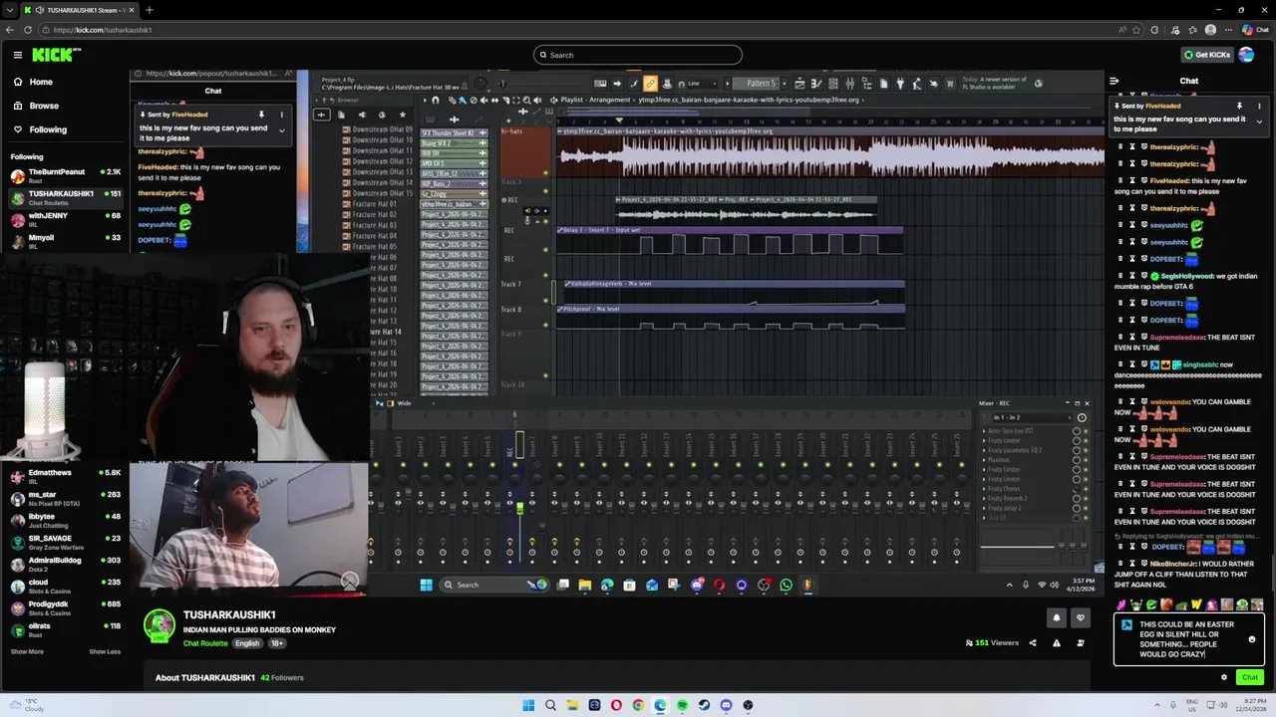Open TheBurntPeanut followed channel
1276x717 pixels.
tap(65, 175)
